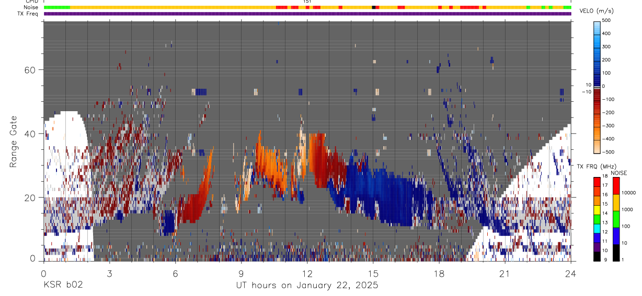Select hour 24 on the UT axis
The image size is (642, 296).
pos(571,273)
